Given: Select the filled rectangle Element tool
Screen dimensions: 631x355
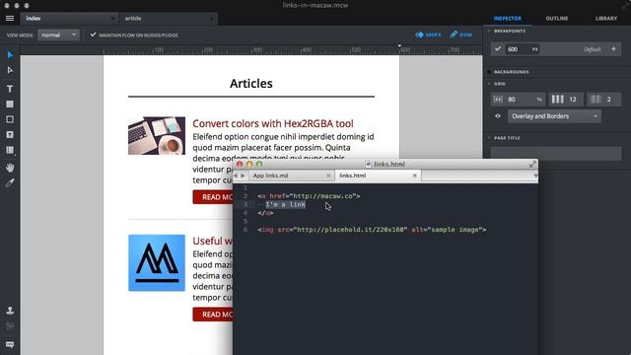Looking at the screenshot, I should pos(10,105).
